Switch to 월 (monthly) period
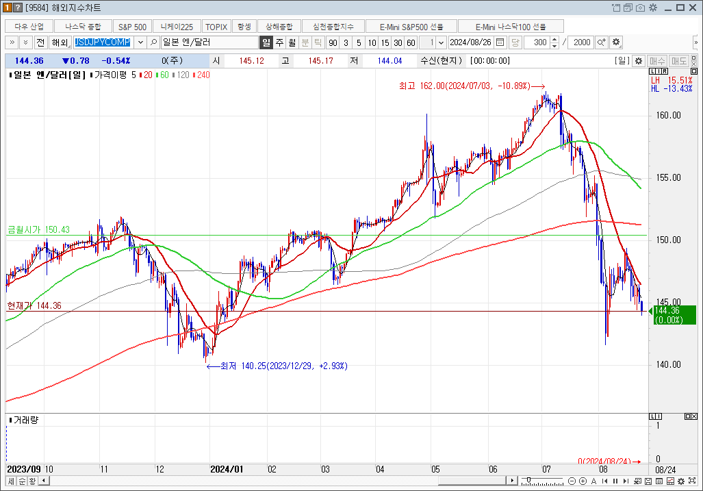 (x=292, y=42)
